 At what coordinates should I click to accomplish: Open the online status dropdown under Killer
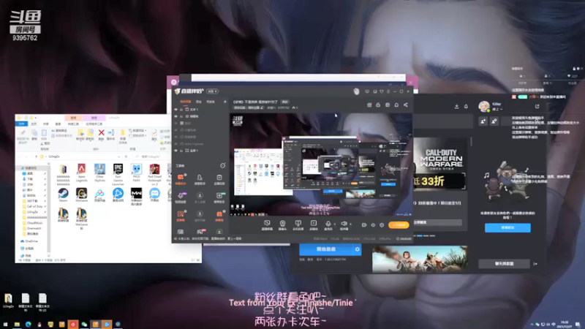point(497,109)
